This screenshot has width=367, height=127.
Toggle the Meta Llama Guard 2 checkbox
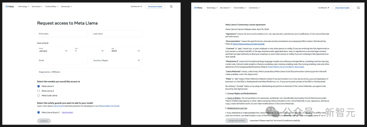coord(39,112)
